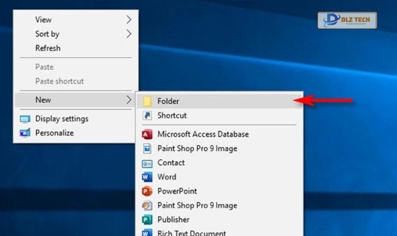Click the Personalize icon
397x236 pixels.
(25, 133)
